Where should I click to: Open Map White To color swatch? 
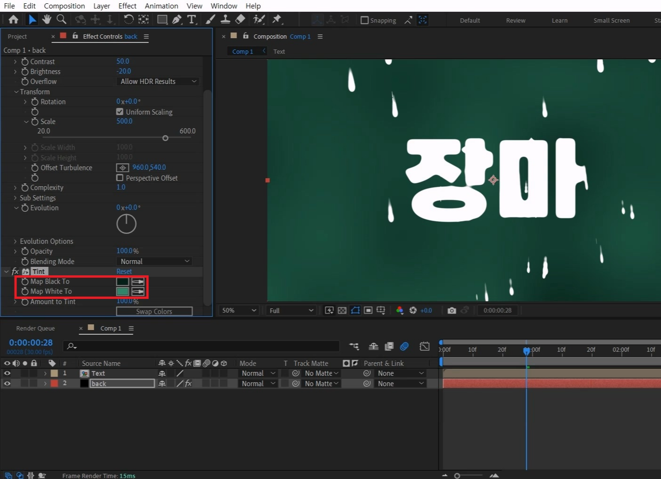[x=122, y=291]
